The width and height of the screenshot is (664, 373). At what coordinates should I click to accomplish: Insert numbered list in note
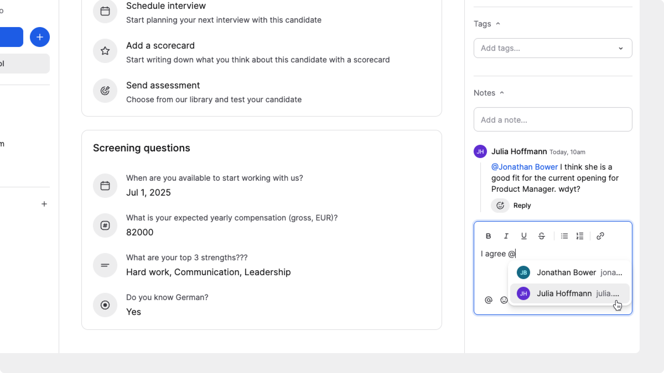pos(580,236)
